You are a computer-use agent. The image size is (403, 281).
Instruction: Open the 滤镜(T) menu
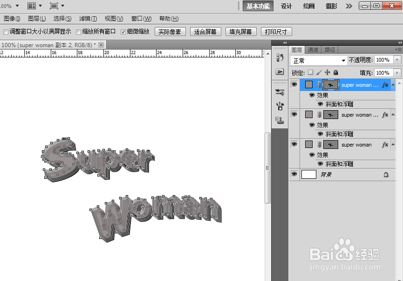click(x=88, y=19)
